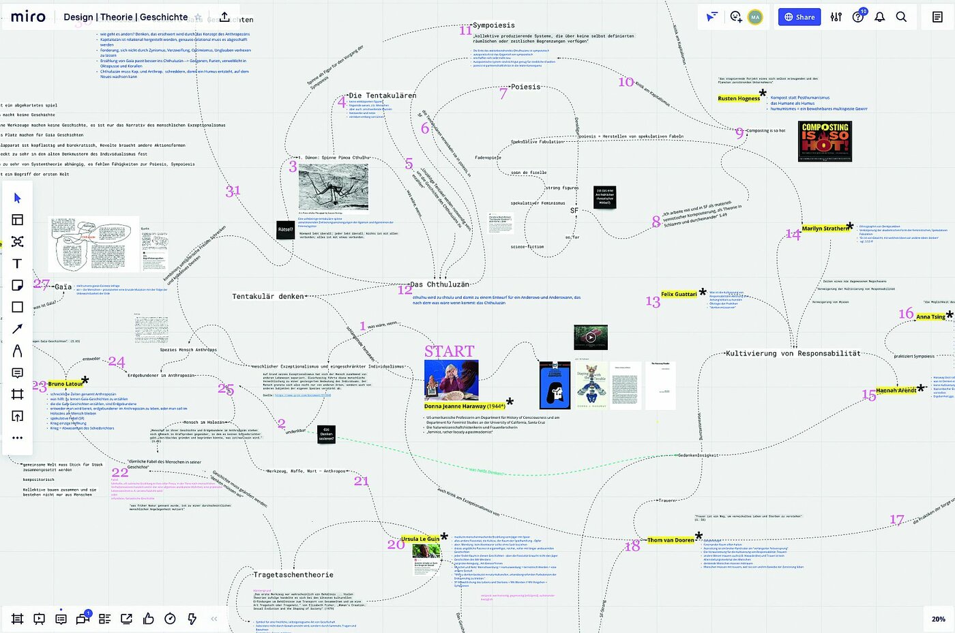955x633 pixels.
Task: Select the Donna Haraway photo
Action: coord(451,381)
